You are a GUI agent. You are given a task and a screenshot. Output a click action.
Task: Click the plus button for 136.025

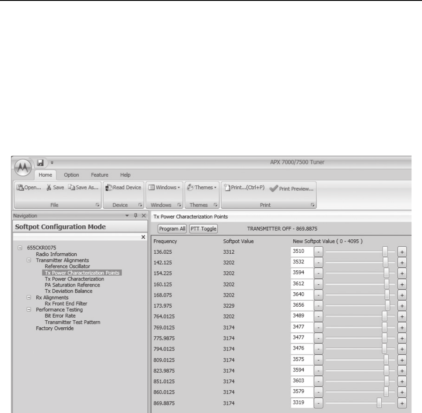tap(402, 252)
